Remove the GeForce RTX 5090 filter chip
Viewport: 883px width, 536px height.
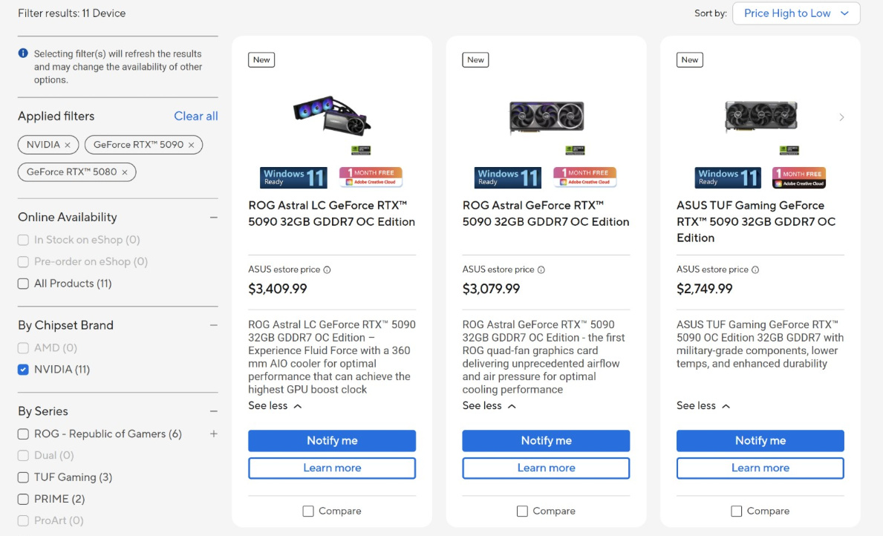(191, 145)
